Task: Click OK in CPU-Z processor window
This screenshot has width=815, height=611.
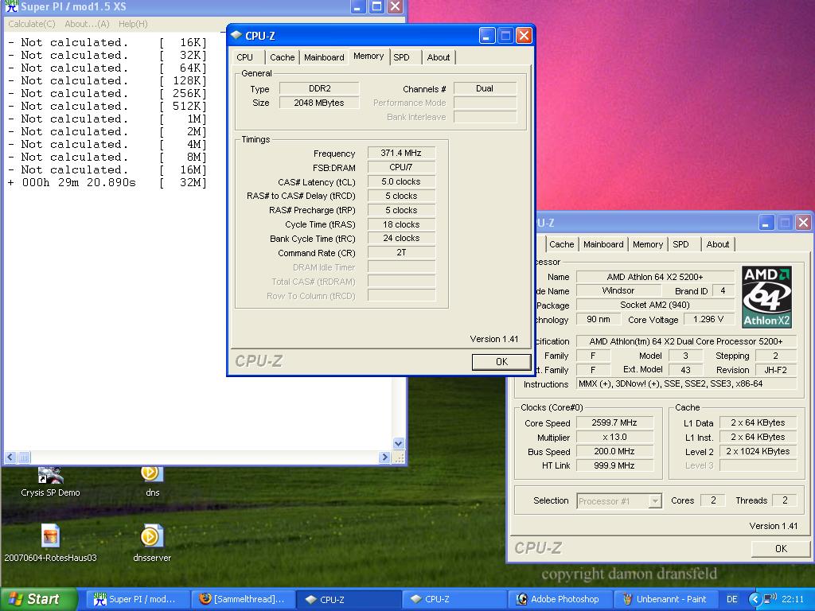Action: [x=782, y=549]
